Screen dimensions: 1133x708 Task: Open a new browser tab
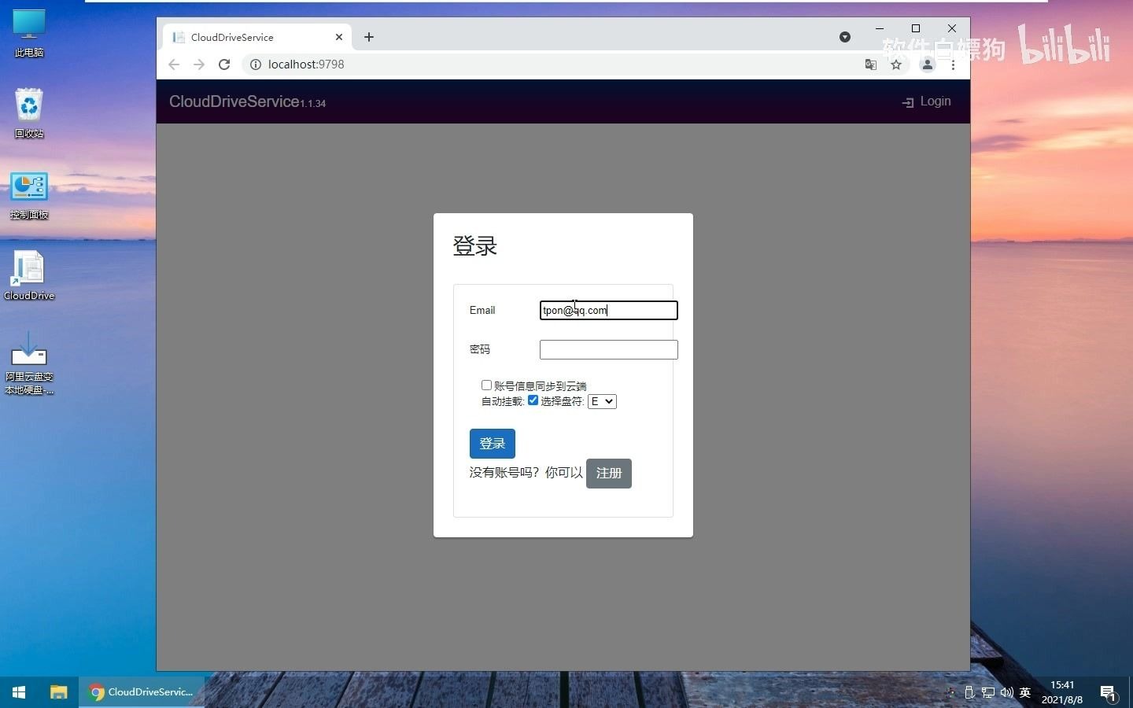(369, 37)
